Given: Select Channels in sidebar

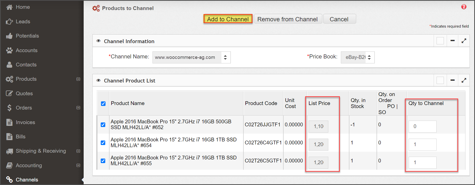Looking at the screenshot, I should [27, 180].
